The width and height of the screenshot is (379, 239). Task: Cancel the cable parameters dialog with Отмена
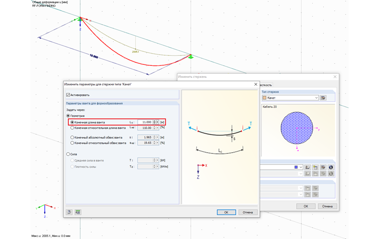point(248,212)
